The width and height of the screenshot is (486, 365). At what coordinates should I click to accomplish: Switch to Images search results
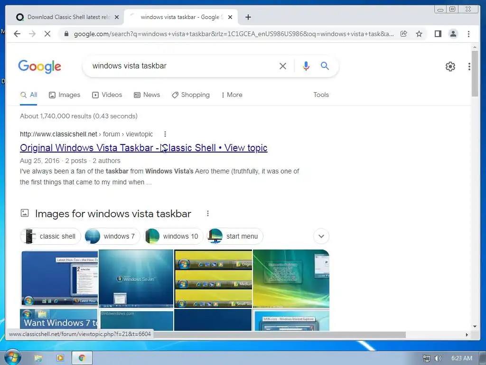[x=65, y=95]
